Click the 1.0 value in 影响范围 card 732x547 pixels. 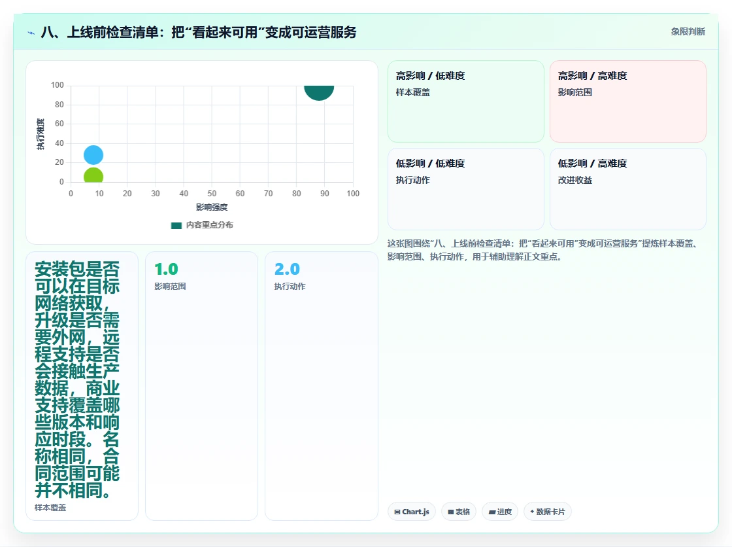[x=166, y=270]
